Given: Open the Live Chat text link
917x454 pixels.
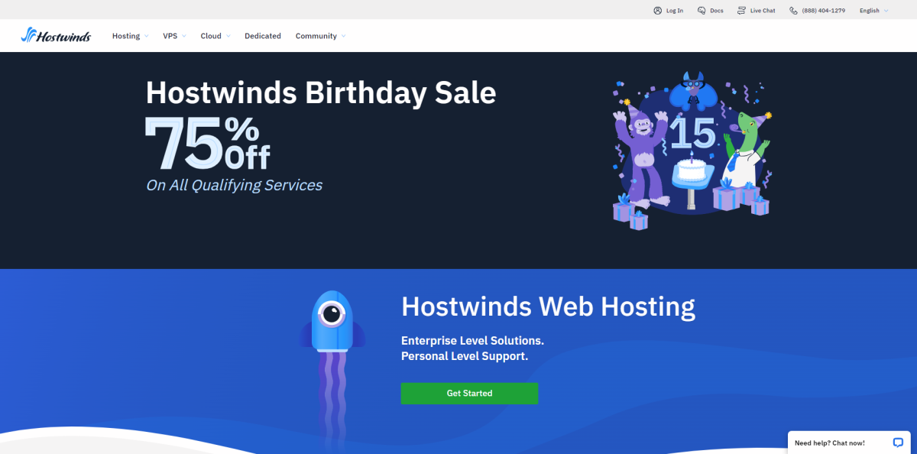Looking at the screenshot, I should pos(763,11).
